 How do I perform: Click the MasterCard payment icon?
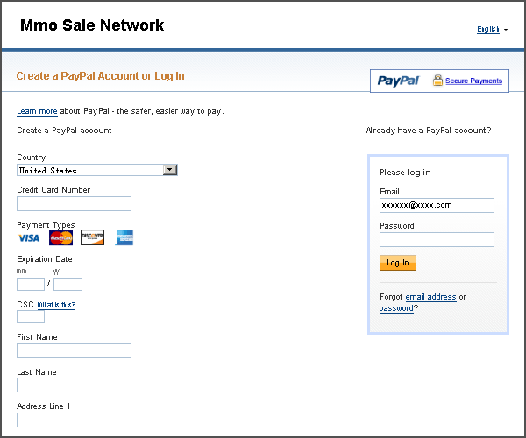[60, 238]
